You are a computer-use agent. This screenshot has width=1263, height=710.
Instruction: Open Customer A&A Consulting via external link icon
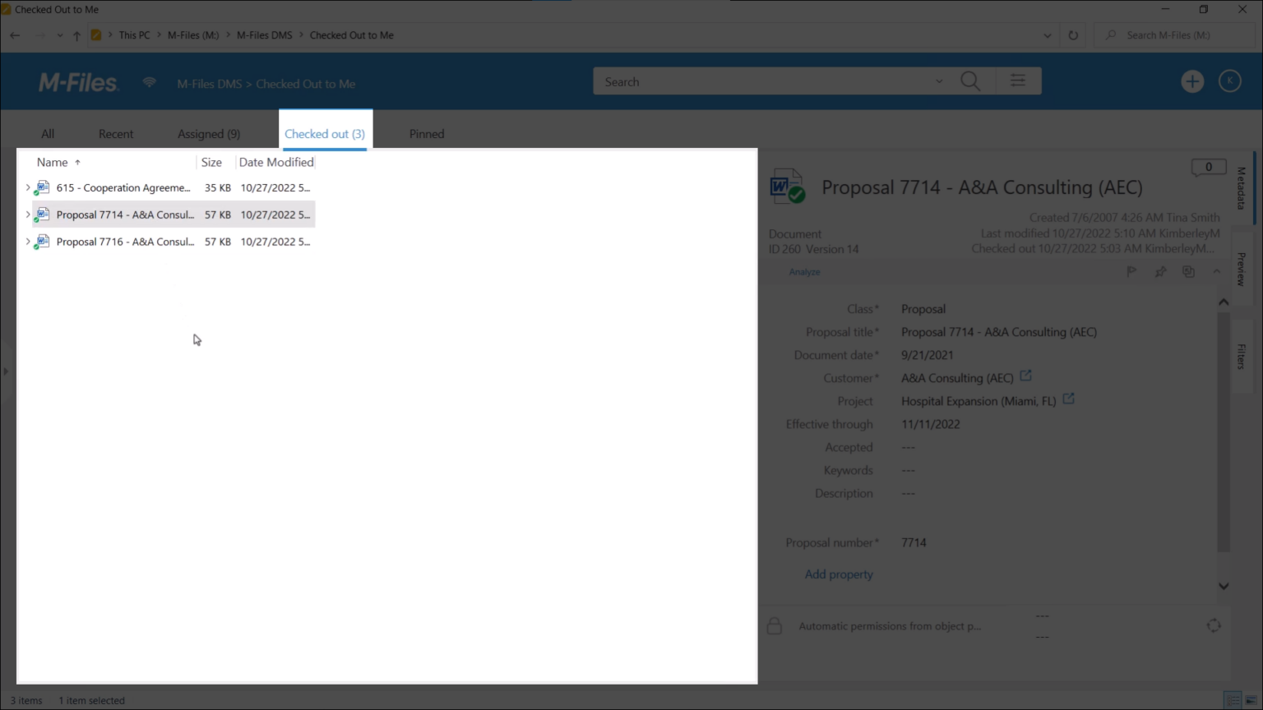point(1025,374)
